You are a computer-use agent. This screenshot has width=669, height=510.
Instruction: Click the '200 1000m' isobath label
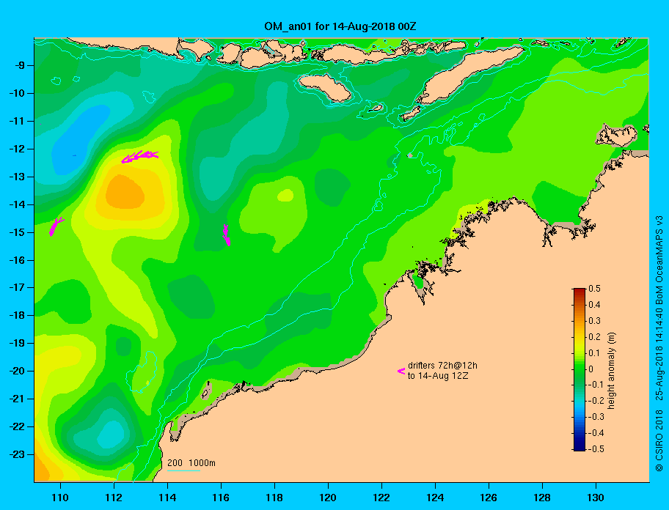tap(191, 462)
